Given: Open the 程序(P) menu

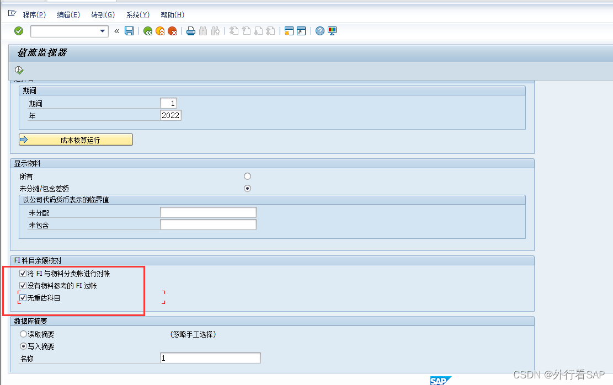Looking at the screenshot, I should [34, 15].
